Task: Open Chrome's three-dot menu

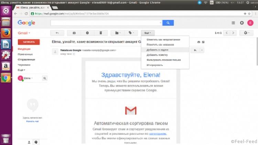Action: coord(256,14)
